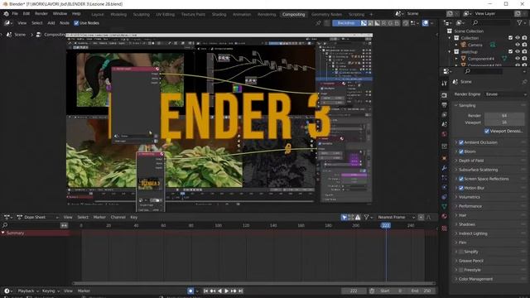Screen dimensions: 530x298
Task: Open the View Layer properties tab icon
Action: pyautogui.click(x=445, y=115)
